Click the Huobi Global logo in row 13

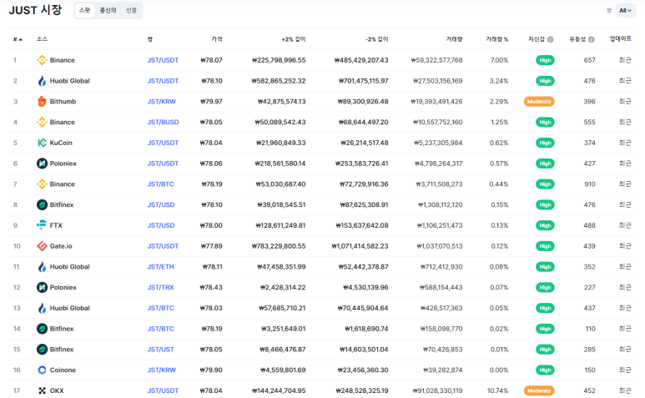point(42,308)
